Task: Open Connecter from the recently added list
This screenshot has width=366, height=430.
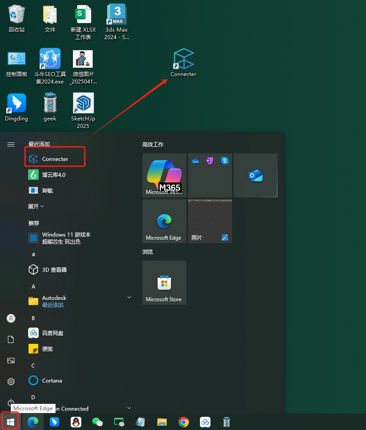Action: tap(54, 159)
